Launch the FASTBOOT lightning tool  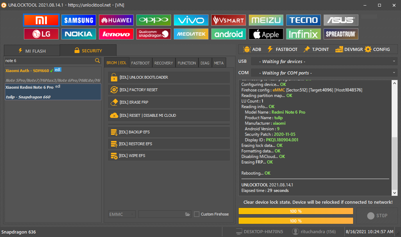[x=282, y=49]
